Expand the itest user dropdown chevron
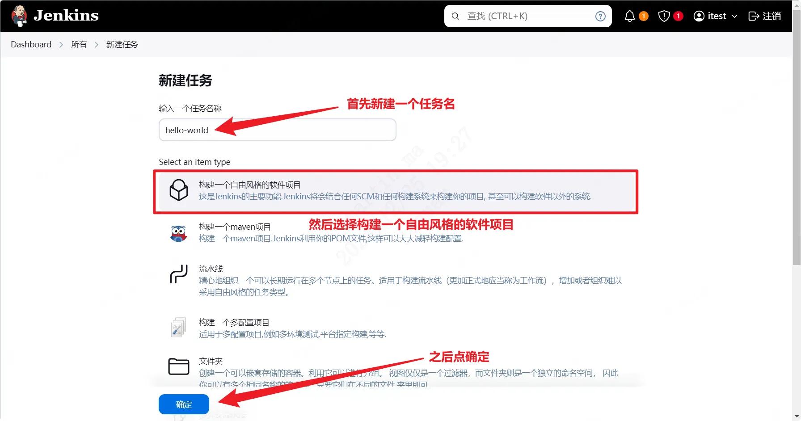The height and width of the screenshot is (421, 801). [734, 16]
